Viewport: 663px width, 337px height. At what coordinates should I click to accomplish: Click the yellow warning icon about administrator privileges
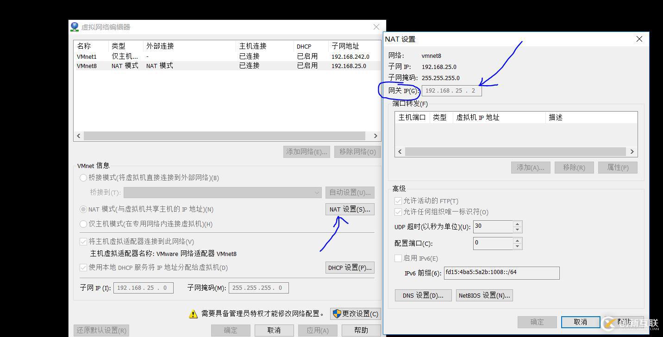[x=193, y=314]
